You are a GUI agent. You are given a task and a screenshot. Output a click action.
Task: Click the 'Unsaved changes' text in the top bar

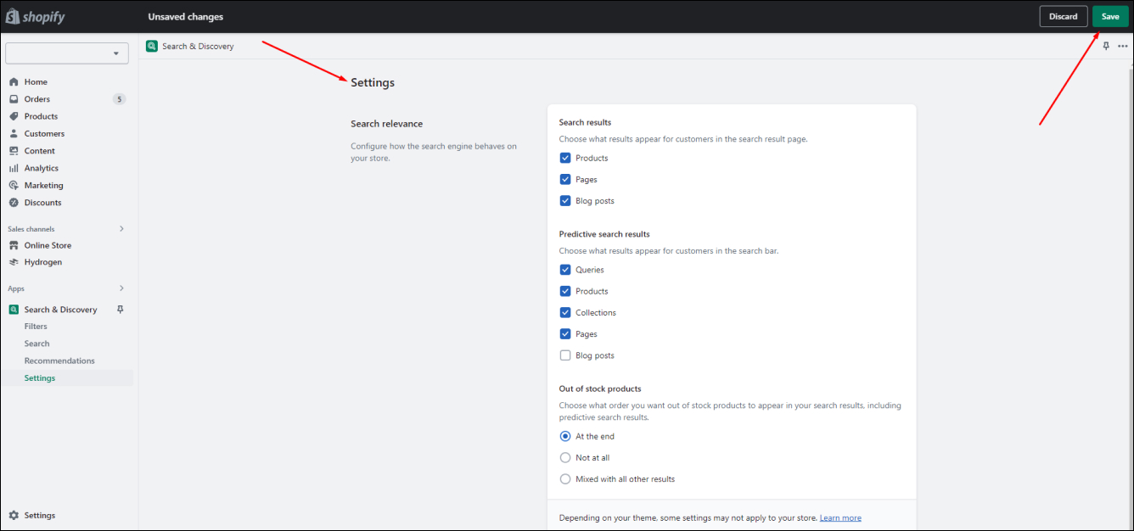(186, 16)
